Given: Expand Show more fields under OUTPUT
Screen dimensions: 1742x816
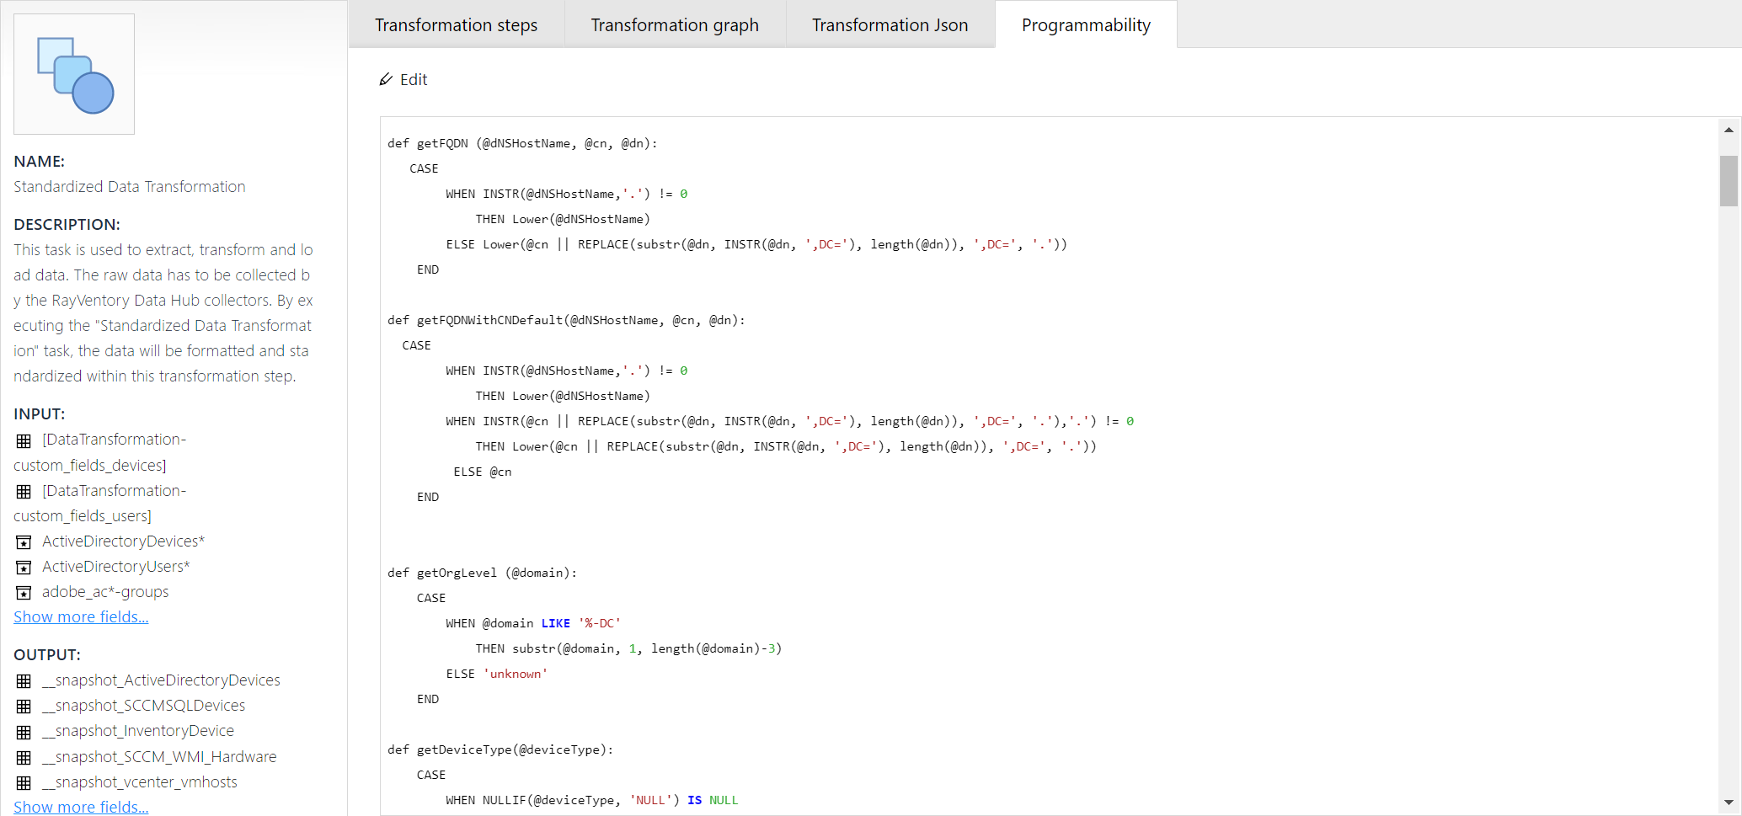Looking at the screenshot, I should pos(80,807).
